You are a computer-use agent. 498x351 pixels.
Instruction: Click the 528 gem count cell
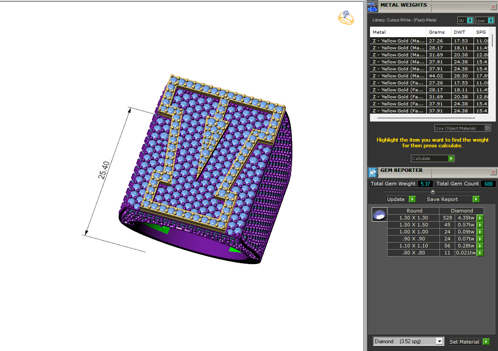click(x=447, y=218)
